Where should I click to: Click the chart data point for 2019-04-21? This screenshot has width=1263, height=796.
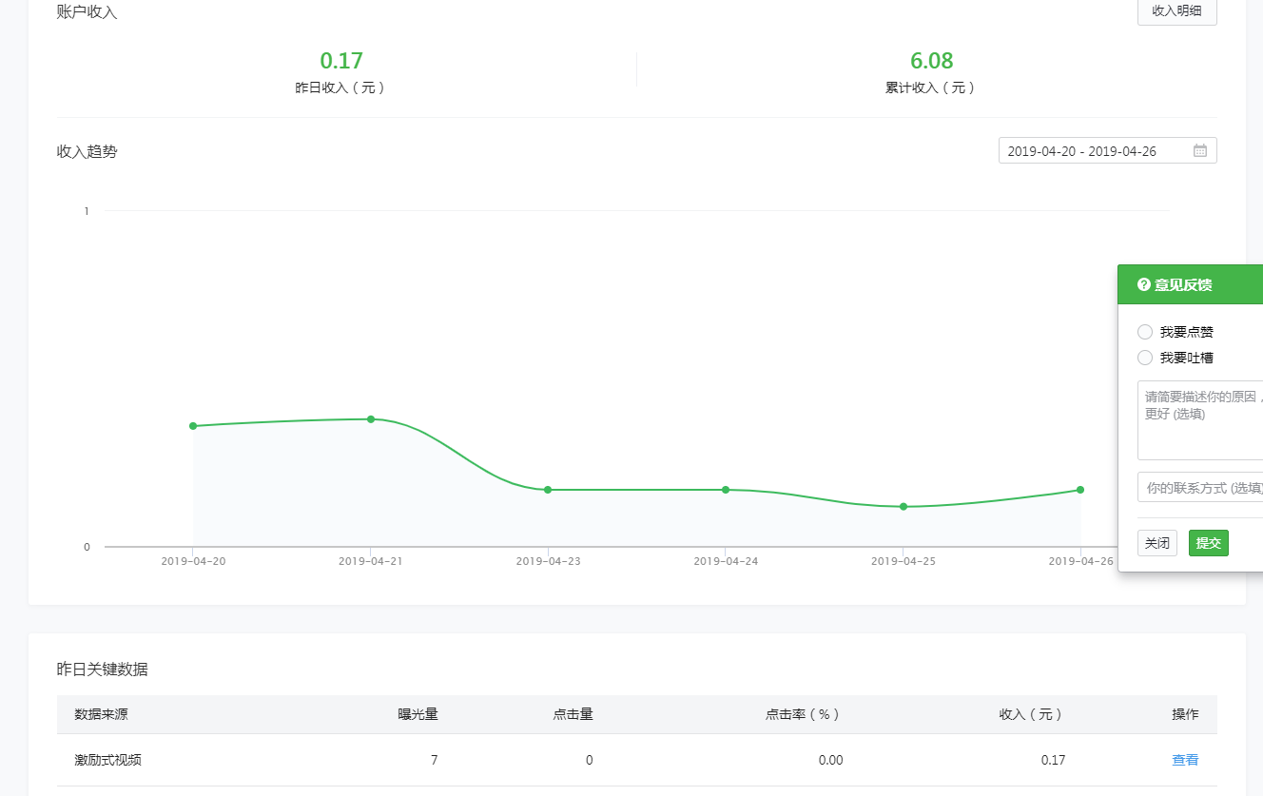371,419
